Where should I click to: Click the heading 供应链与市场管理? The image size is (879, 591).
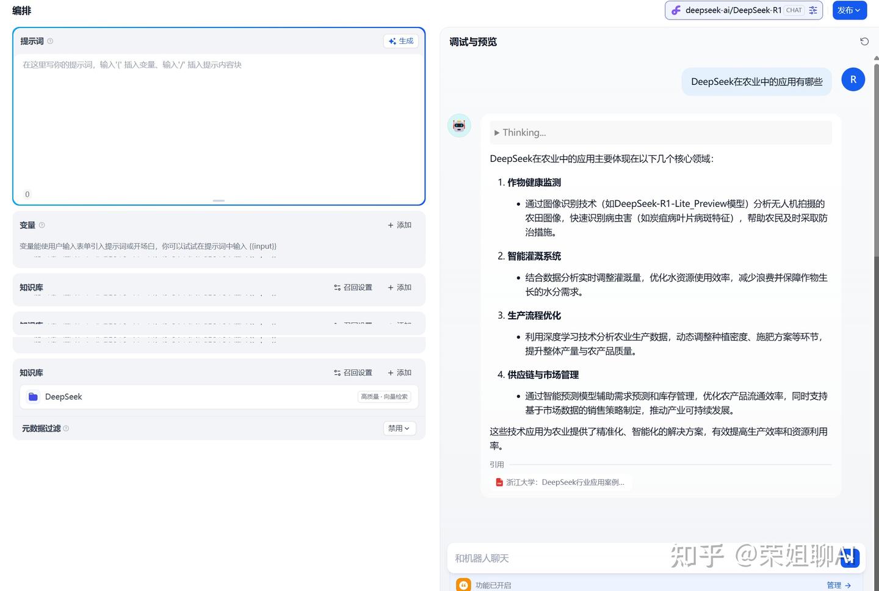click(543, 375)
